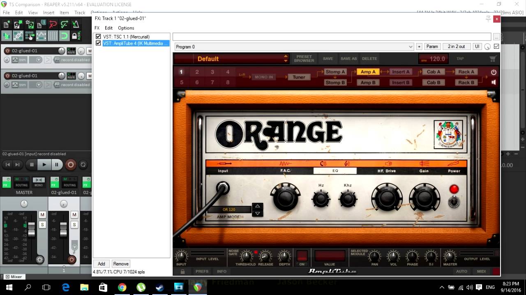Click the Gain knob on the Orange amp
Screen dimensions: 526x295
[x=424, y=197]
